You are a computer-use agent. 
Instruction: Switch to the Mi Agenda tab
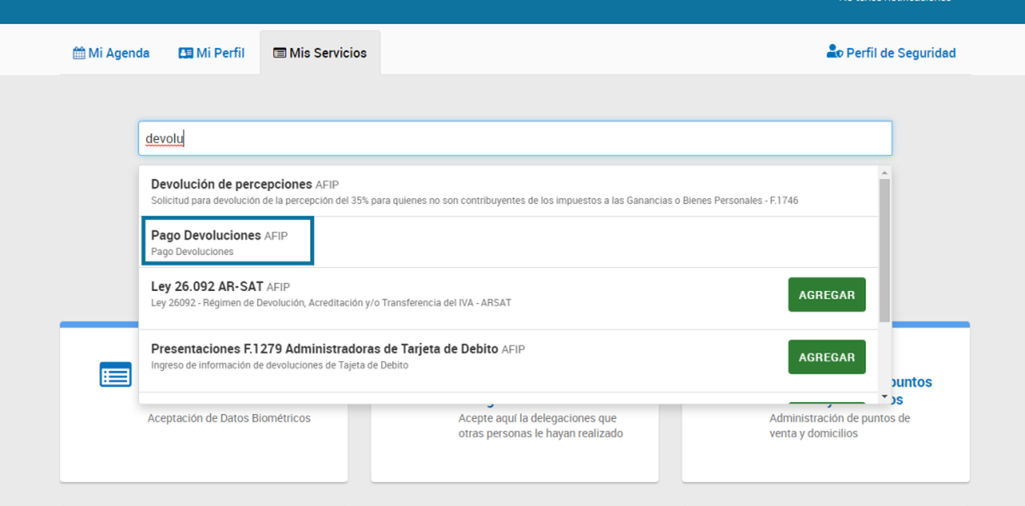[x=111, y=53]
